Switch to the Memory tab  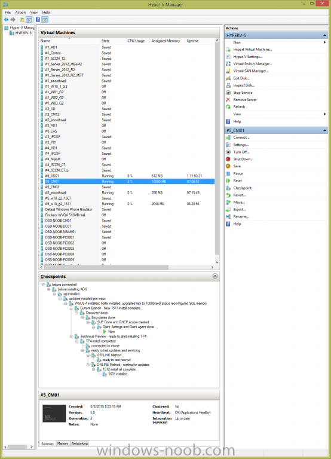(x=63, y=443)
